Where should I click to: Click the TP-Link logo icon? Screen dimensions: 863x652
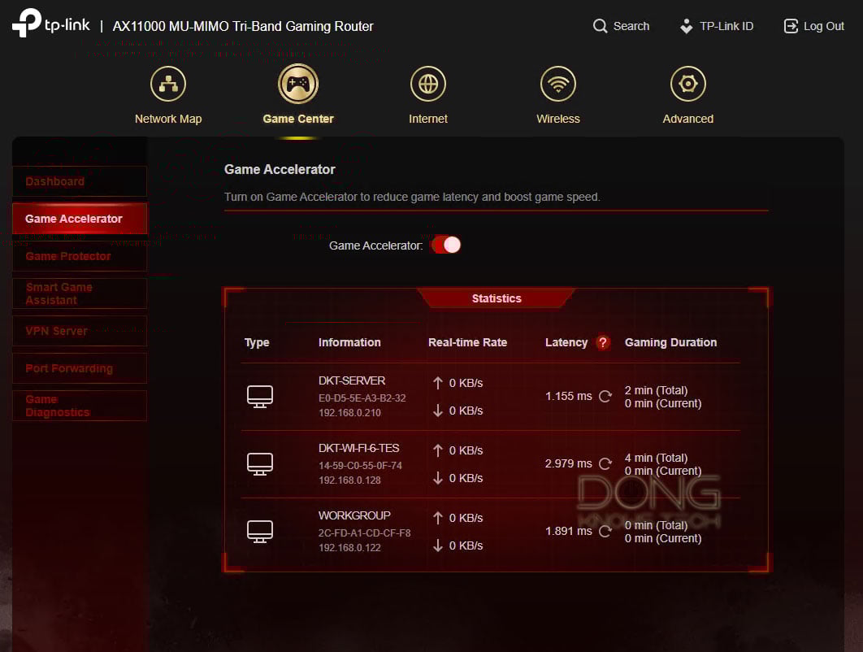click(x=27, y=23)
